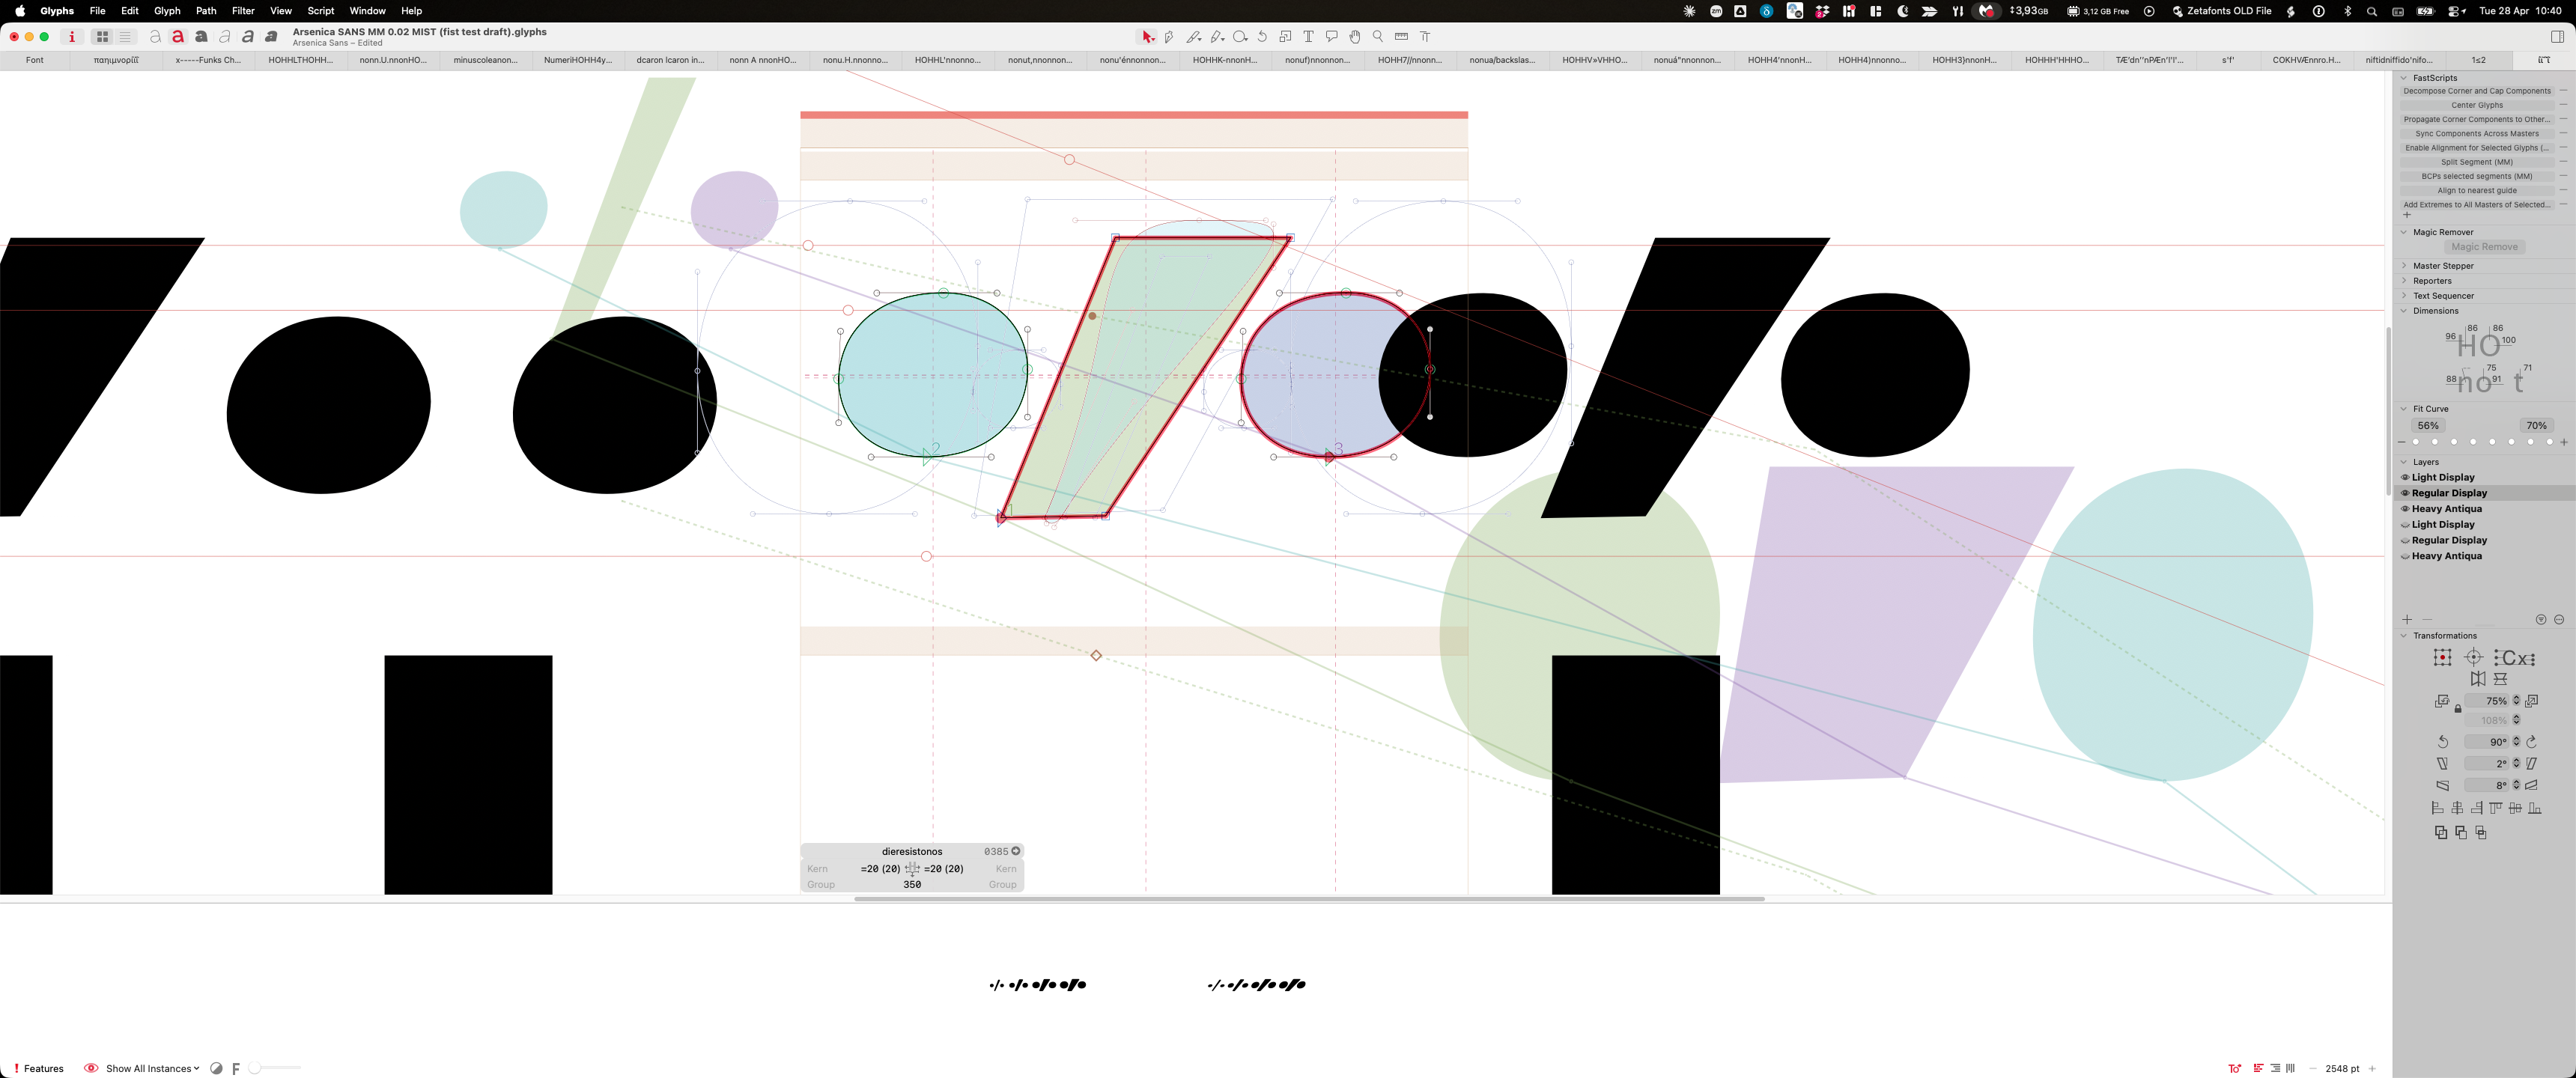The image size is (2576, 1078).
Task: Open the Filter menu
Action: [x=243, y=11]
